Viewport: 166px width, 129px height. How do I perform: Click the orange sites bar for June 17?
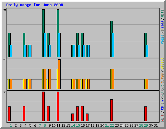[89, 84]
